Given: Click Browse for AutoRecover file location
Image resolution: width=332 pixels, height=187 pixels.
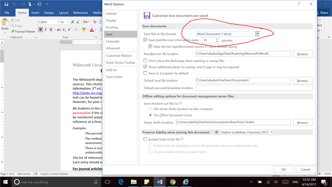Looking at the screenshot, I should pyautogui.click(x=303, y=54).
